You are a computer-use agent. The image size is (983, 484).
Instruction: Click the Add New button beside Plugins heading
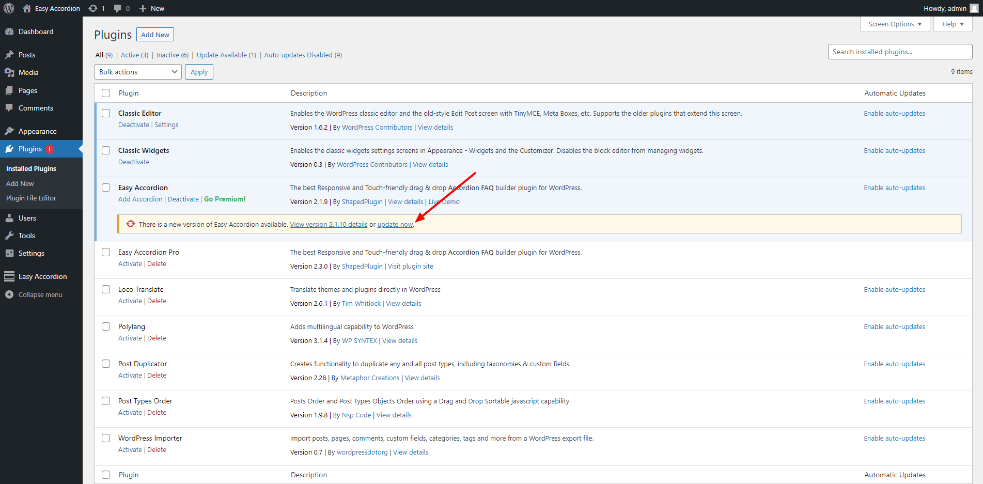(x=155, y=35)
